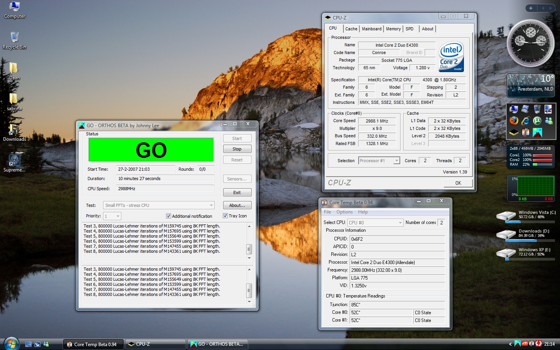Image resolution: width=560 pixels, height=350 pixels.
Task: Click the Computer icon in launcher gadget
Action: pos(514,109)
